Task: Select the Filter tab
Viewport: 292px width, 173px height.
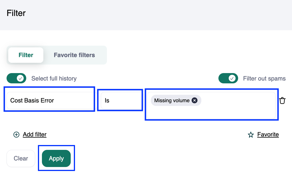Action: pyautogui.click(x=26, y=55)
